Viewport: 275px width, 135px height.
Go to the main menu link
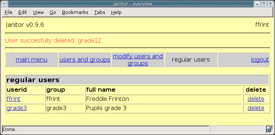(32, 60)
